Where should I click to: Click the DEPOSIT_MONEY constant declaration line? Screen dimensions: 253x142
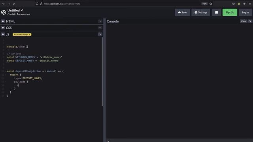click(33, 61)
